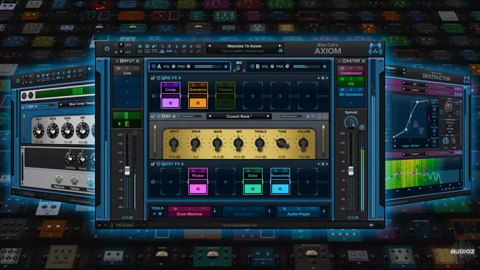Select next preset beside Welcome To Axiom
Screen dimensions: 480x270
[280, 46]
